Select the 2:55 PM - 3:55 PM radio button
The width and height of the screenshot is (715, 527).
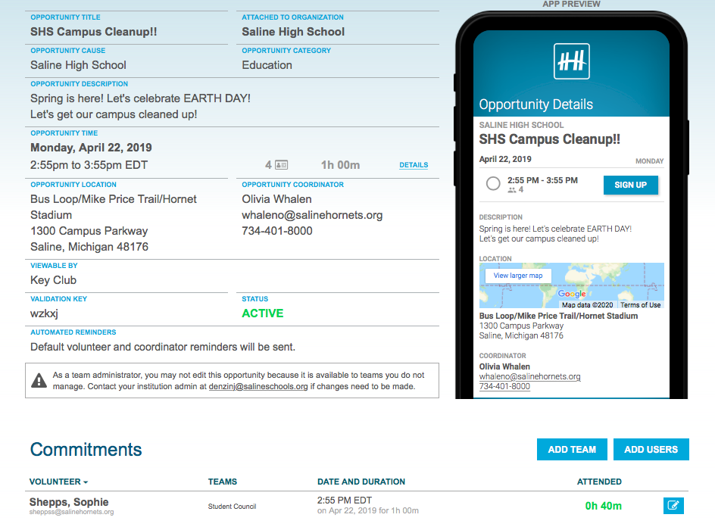[x=493, y=183]
